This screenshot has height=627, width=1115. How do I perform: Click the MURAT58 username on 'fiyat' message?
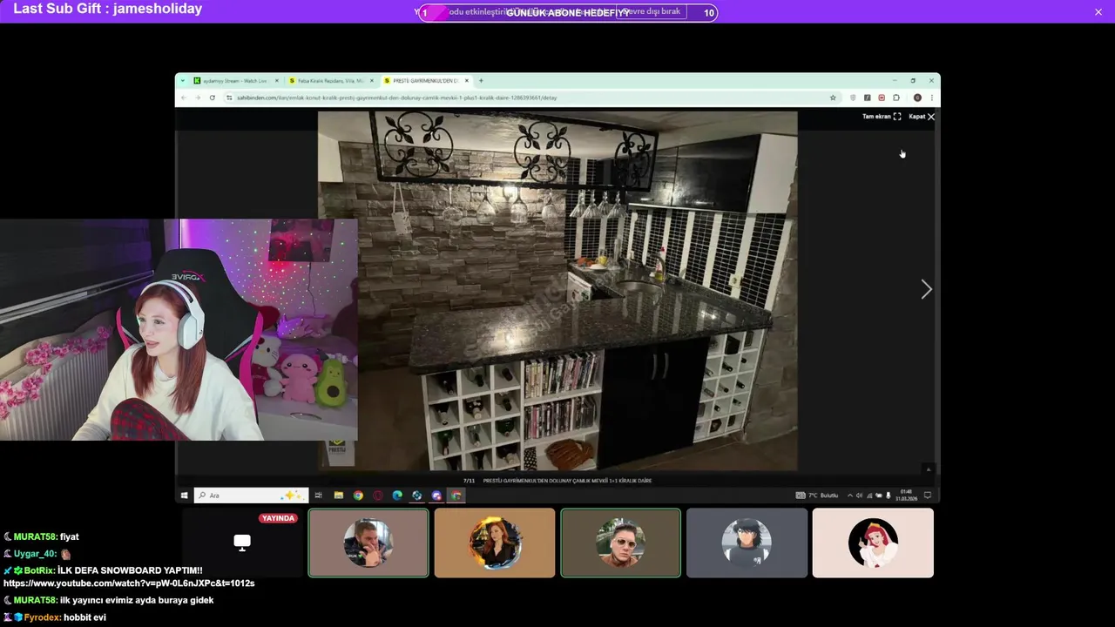(34, 537)
